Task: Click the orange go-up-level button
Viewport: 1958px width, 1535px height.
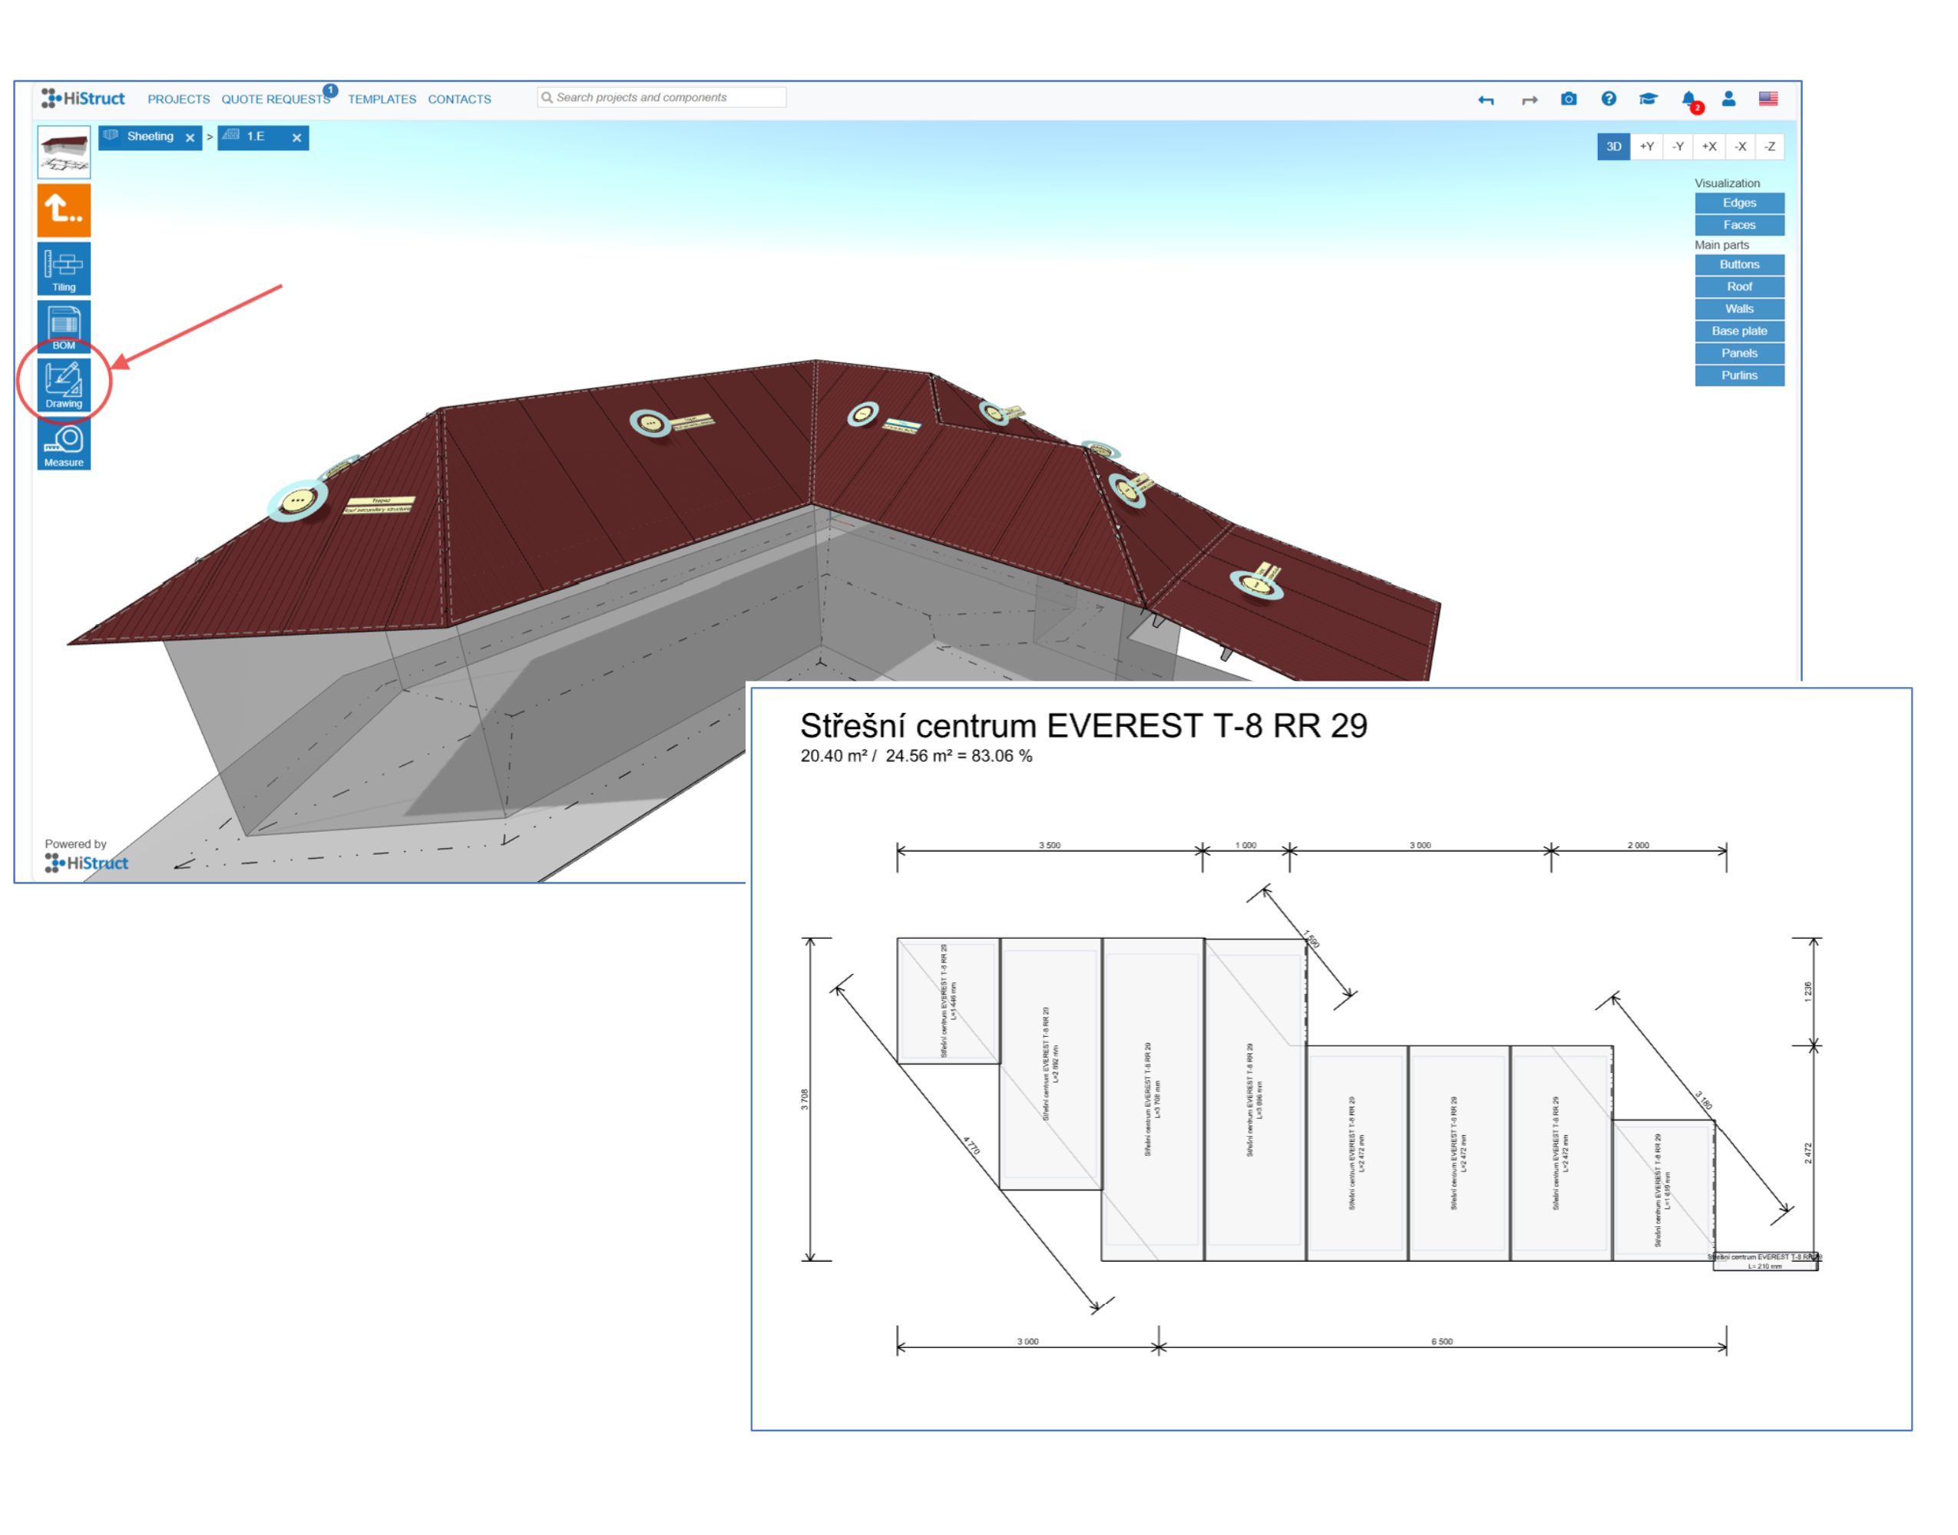Action: [x=64, y=210]
